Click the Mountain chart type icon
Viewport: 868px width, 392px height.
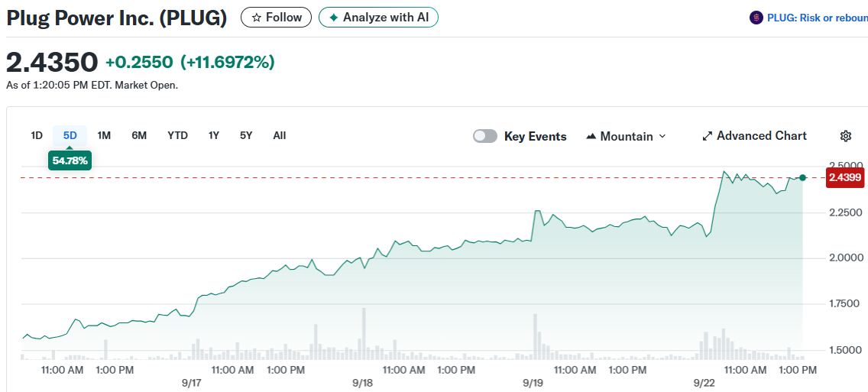591,136
